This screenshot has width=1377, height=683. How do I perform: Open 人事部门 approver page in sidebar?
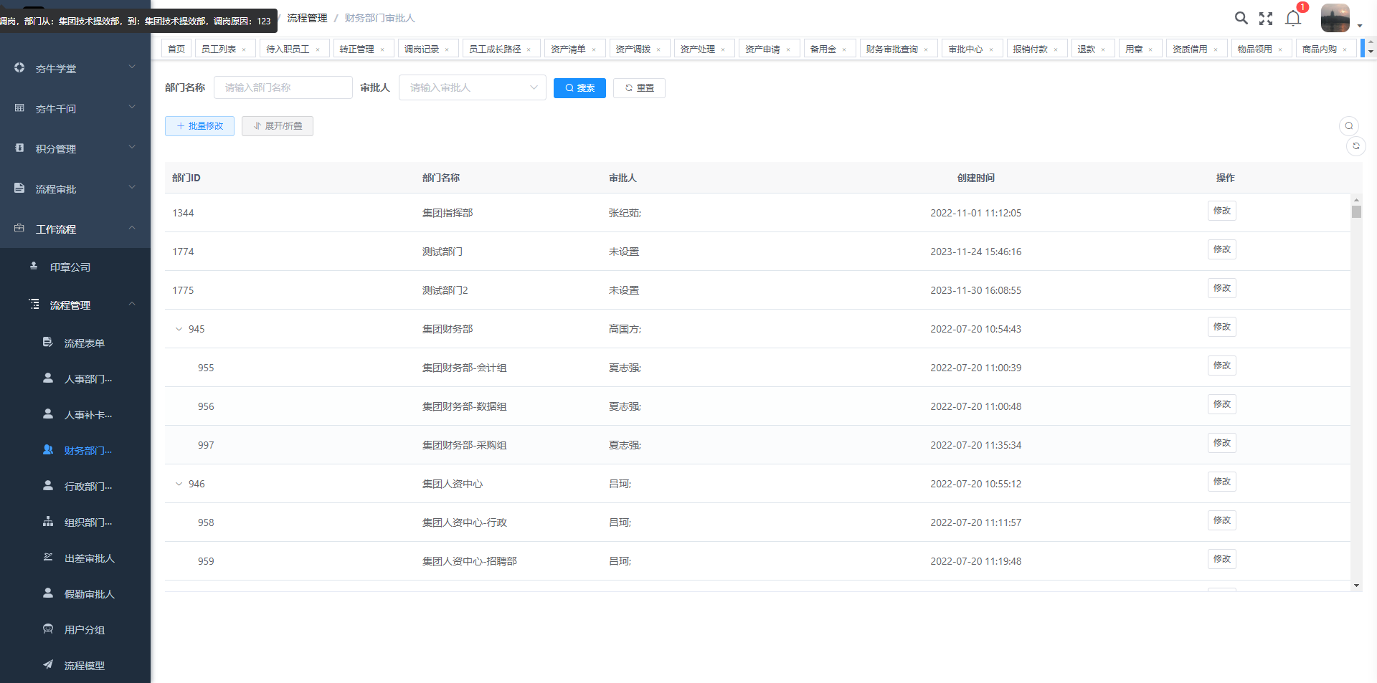pyautogui.click(x=75, y=378)
